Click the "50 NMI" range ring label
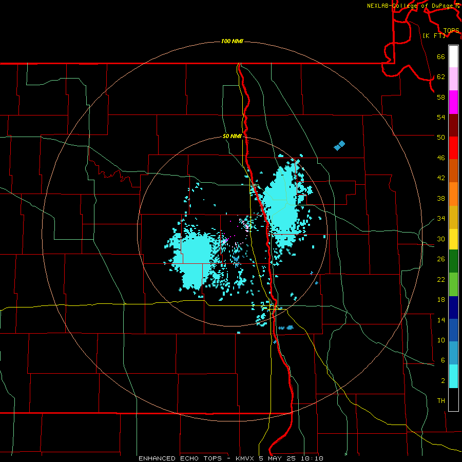 232,136
